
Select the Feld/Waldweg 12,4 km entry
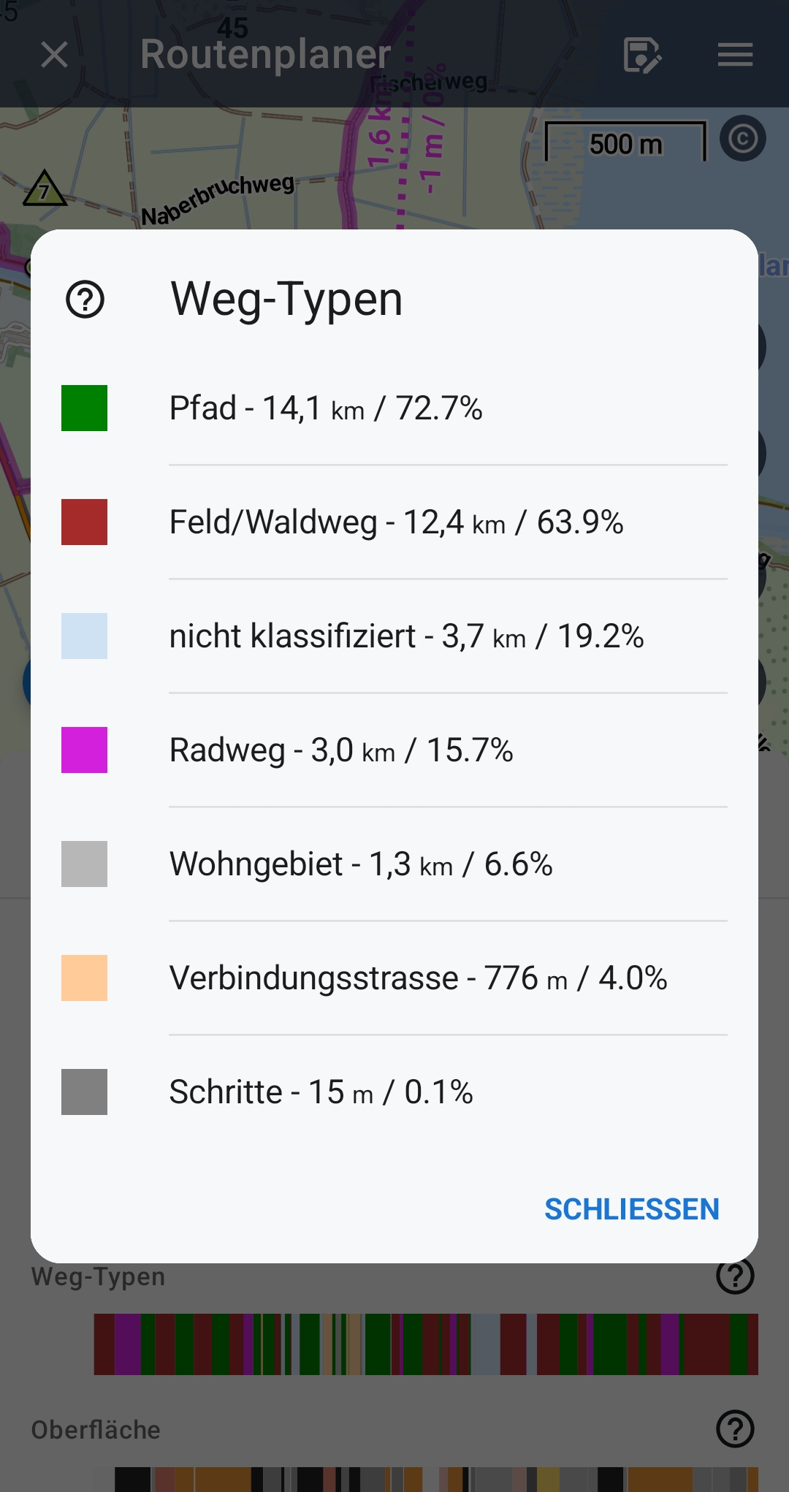pos(396,522)
